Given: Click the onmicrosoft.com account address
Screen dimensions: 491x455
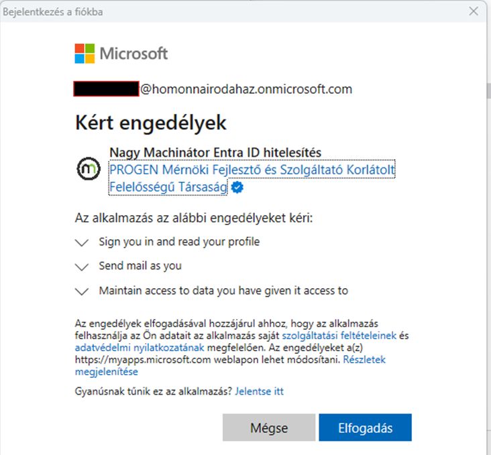Looking at the screenshot, I should 245,89.
